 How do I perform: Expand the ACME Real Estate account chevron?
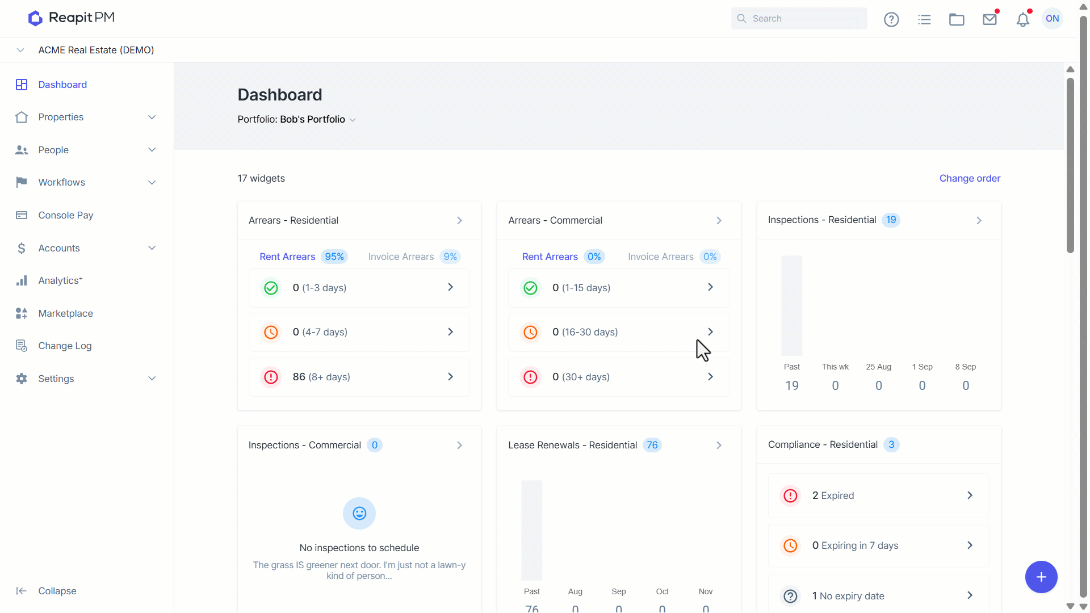point(20,50)
